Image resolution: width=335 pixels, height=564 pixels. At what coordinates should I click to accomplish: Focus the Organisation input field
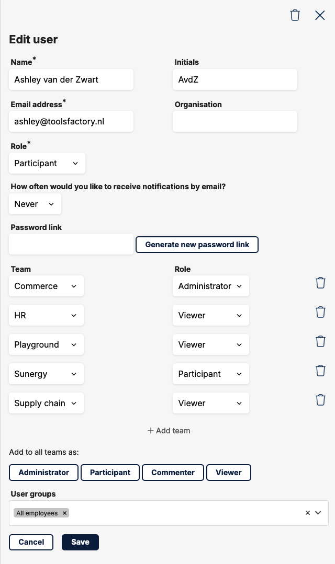(x=235, y=122)
